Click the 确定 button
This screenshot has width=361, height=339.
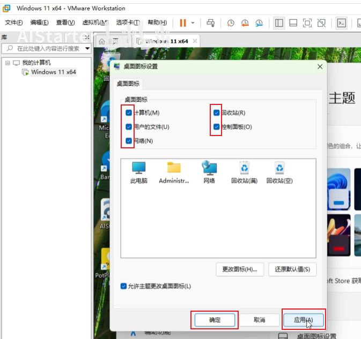coord(215,320)
